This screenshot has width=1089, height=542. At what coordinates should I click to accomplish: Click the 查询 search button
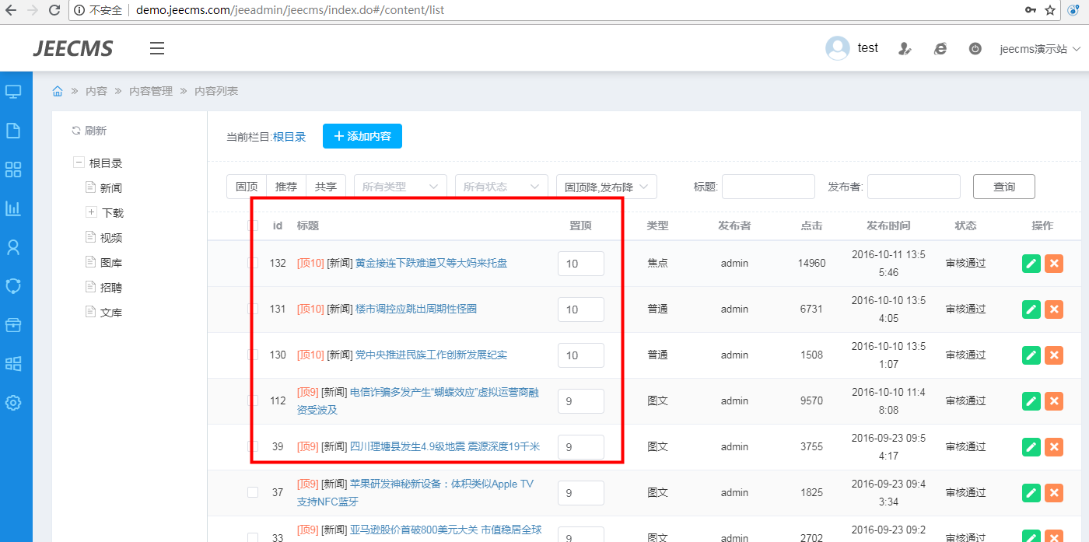click(1003, 187)
